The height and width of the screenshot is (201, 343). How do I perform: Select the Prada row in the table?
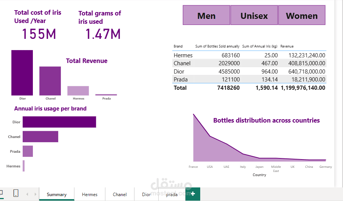pos(249,79)
